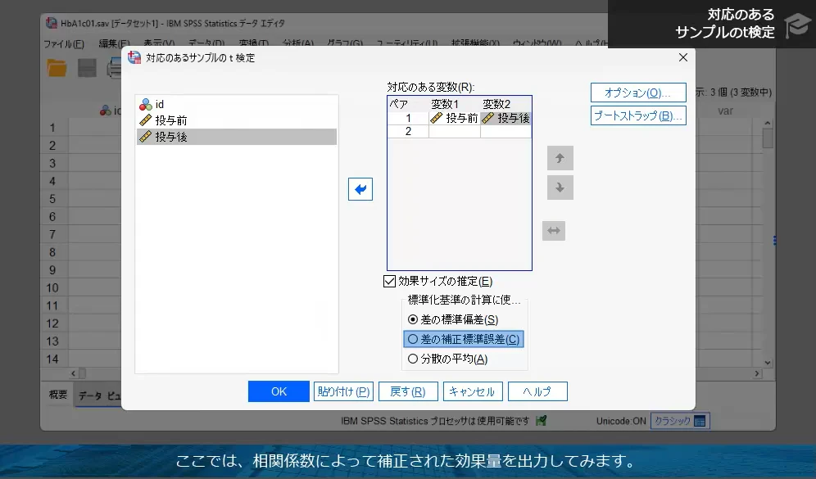Open a data file using the folder icon

point(56,68)
